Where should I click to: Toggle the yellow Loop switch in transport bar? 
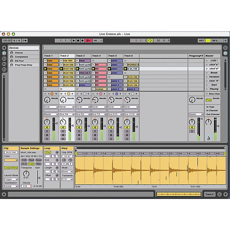click(150, 41)
